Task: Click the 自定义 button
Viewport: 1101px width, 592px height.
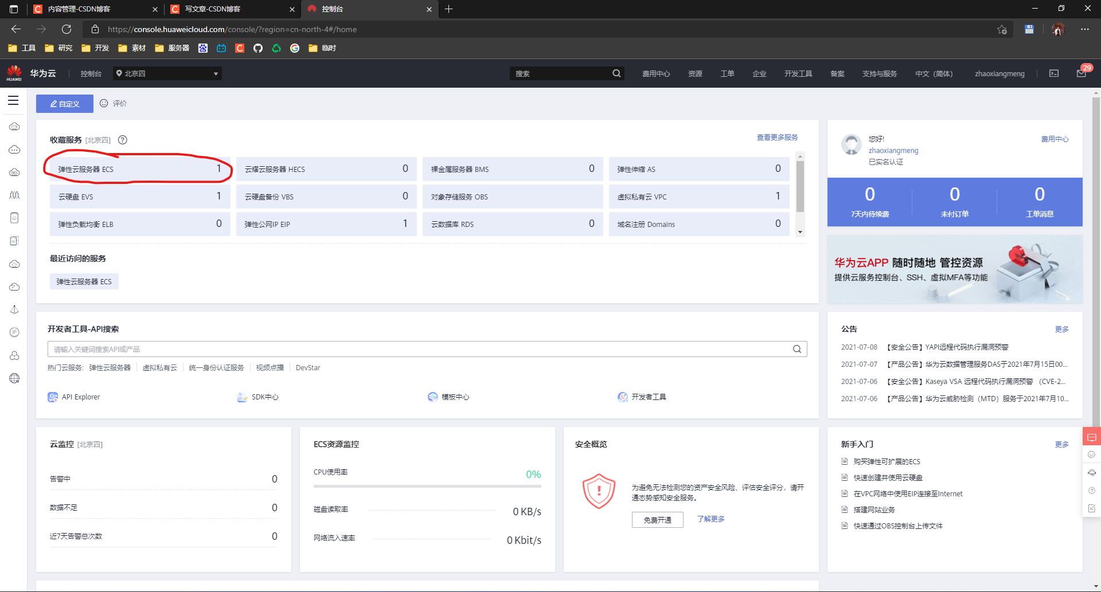Action: pos(65,104)
